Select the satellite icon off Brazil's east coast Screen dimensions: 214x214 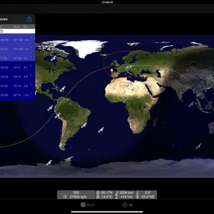[x=84, y=125]
